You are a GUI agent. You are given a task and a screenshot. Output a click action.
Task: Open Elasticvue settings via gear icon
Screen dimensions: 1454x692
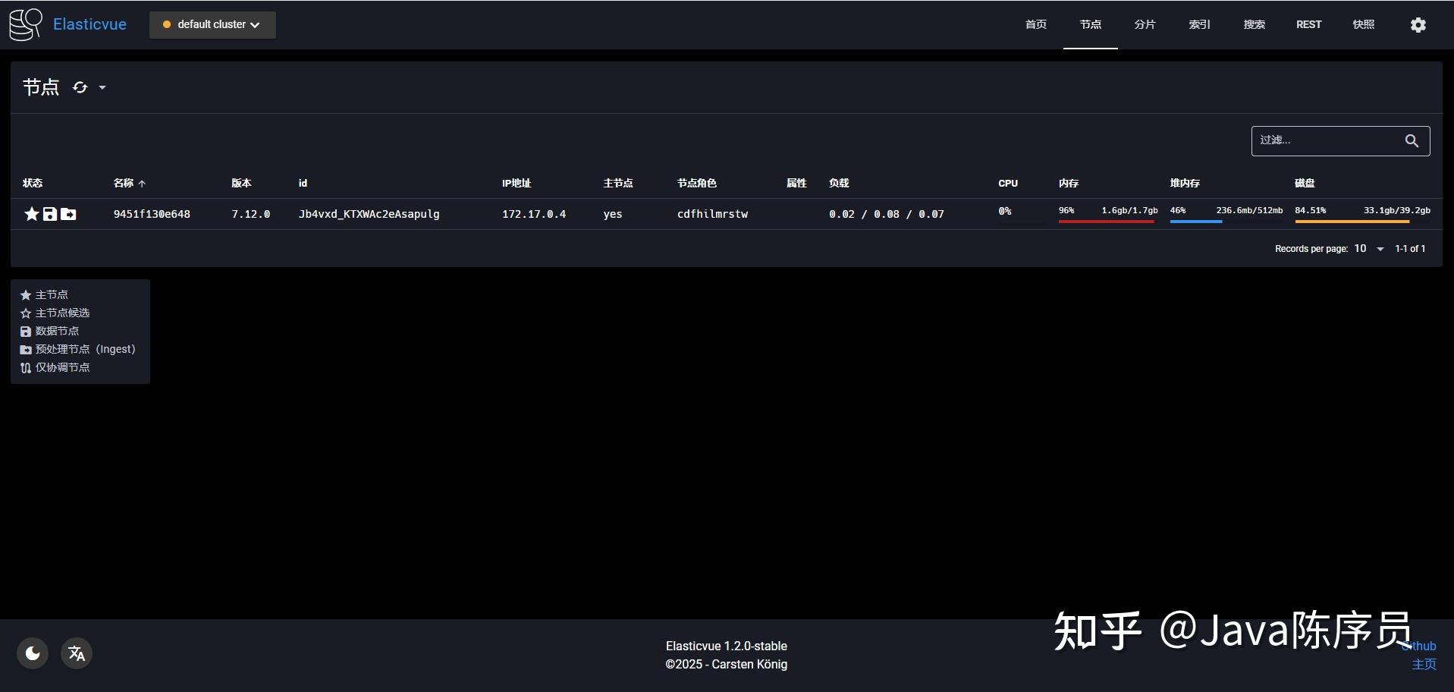[1418, 24]
